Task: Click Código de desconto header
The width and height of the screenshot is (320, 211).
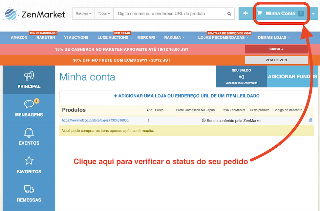Action: click(x=288, y=110)
